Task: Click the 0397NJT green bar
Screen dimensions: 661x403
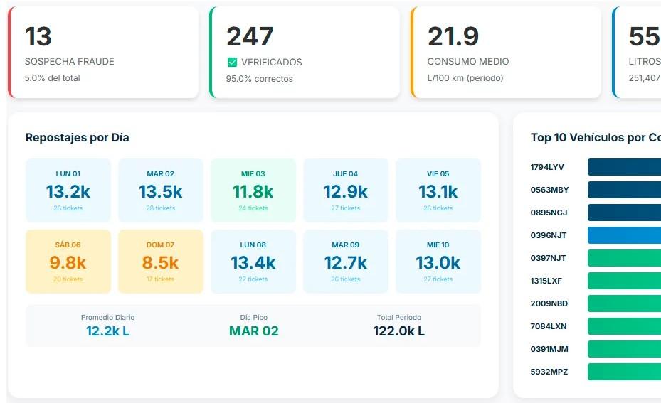Action: click(x=624, y=258)
